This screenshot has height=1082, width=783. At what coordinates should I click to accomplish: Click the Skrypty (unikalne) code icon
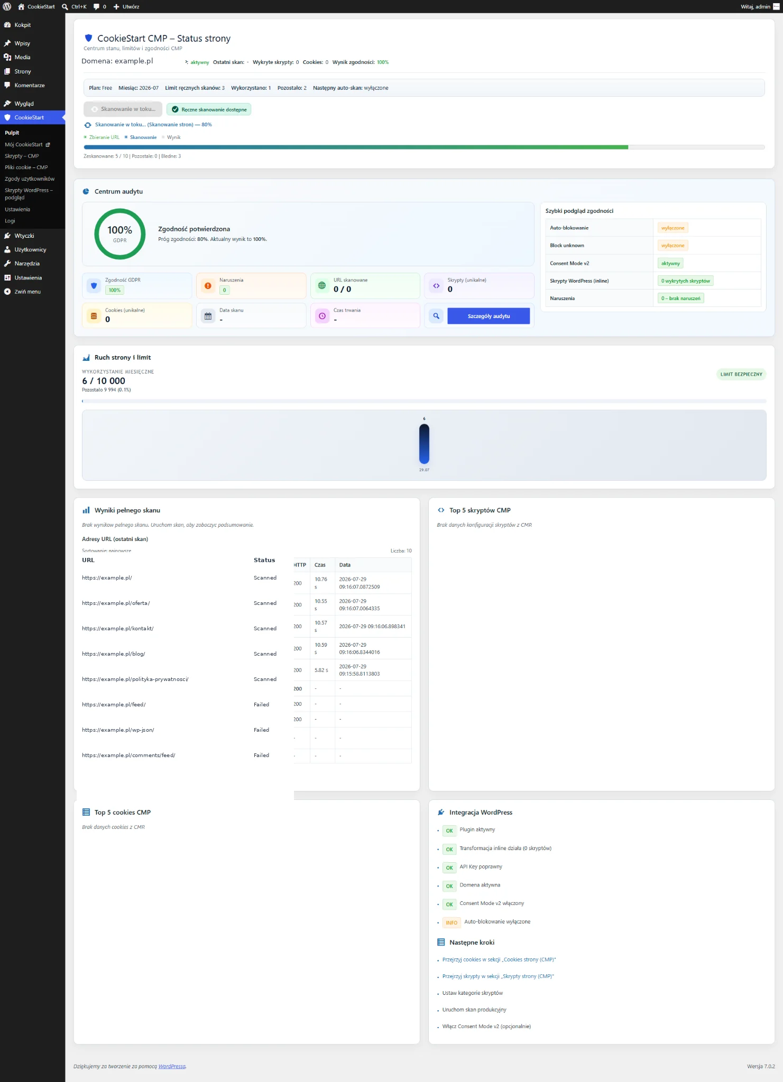tap(436, 286)
